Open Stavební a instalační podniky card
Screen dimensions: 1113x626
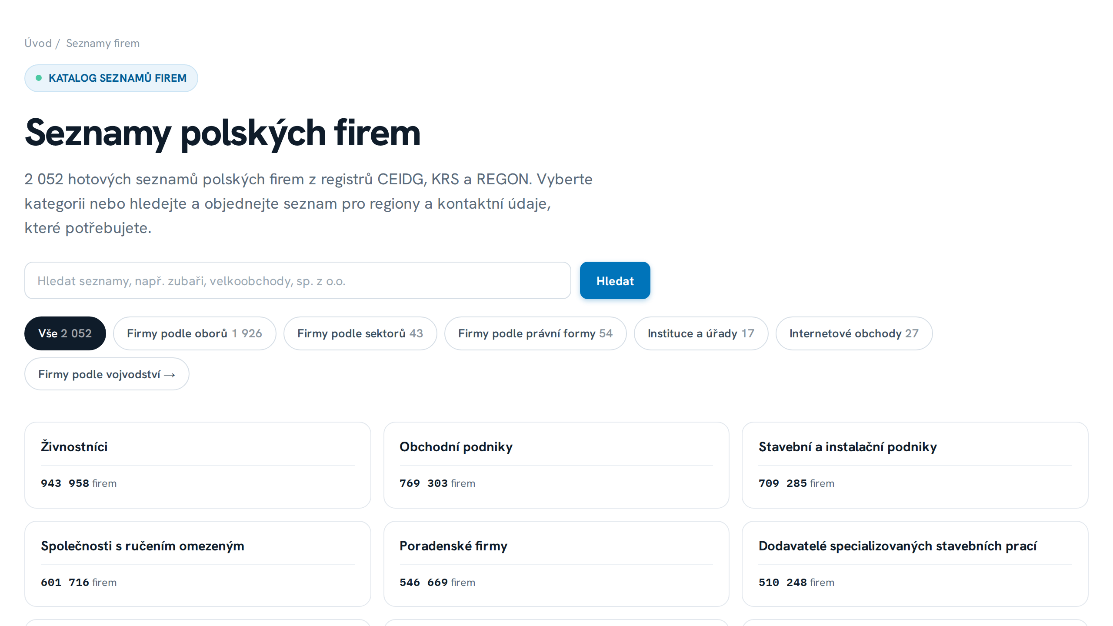coord(915,465)
